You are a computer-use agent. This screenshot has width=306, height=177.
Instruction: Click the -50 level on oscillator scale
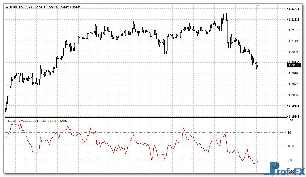(x=290, y=160)
